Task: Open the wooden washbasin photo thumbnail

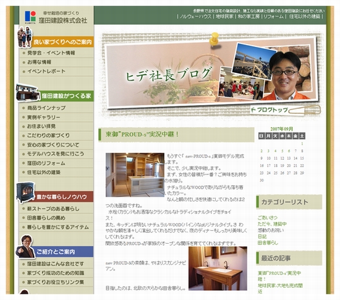Action: coord(218,268)
